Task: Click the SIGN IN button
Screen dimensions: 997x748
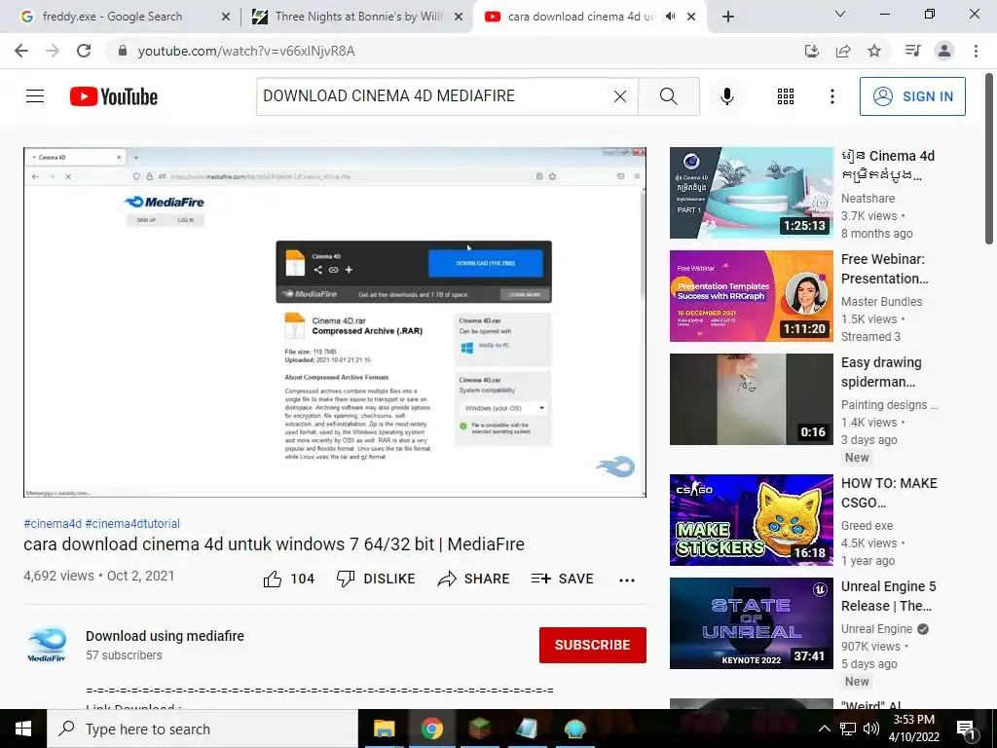Action: pos(912,96)
